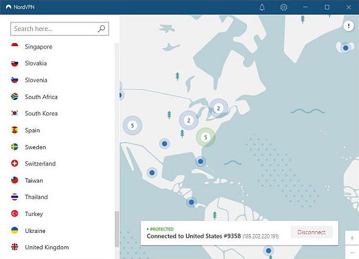Click the Iceland server pin on map
Screen dimensions: 359x259
coord(346,48)
